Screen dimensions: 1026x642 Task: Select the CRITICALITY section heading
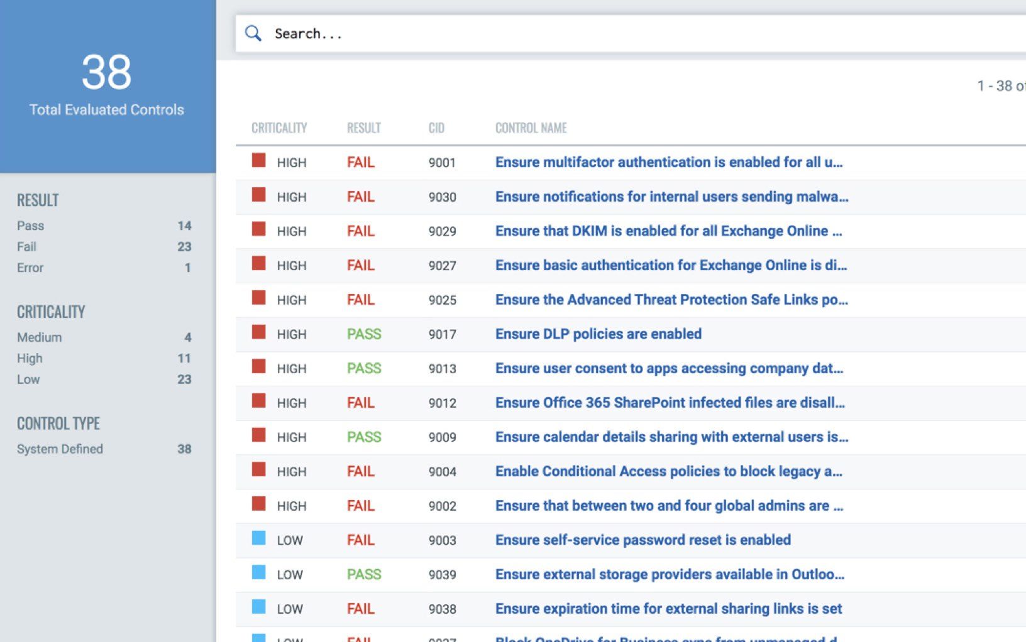pos(51,311)
